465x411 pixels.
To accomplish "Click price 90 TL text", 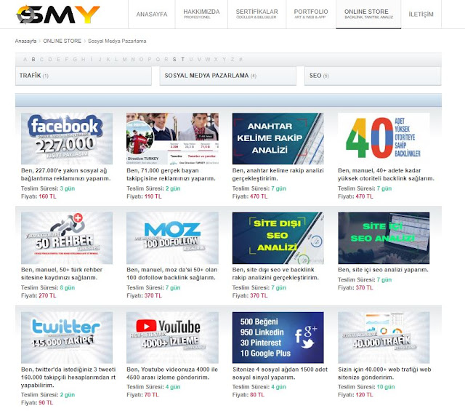I will pyautogui.click(x=46, y=403).
